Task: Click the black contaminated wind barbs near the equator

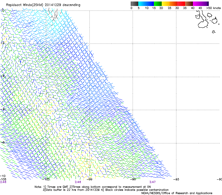Action: click(x=54, y=16)
